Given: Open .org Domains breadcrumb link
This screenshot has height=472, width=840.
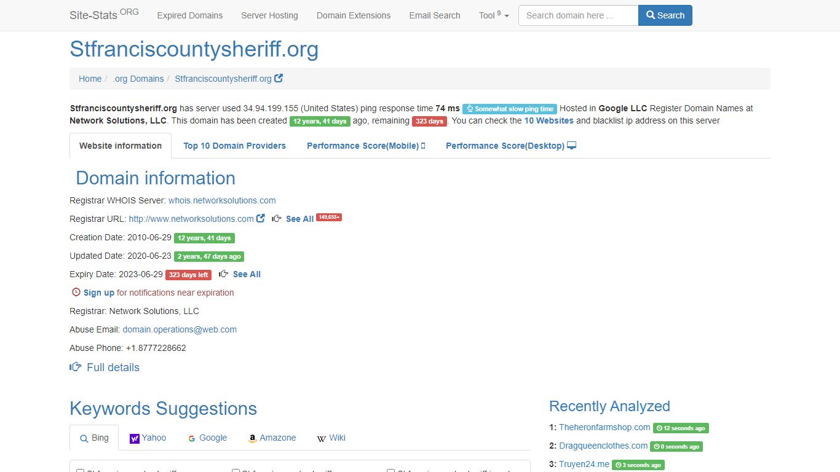Looking at the screenshot, I should click(138, 79).
